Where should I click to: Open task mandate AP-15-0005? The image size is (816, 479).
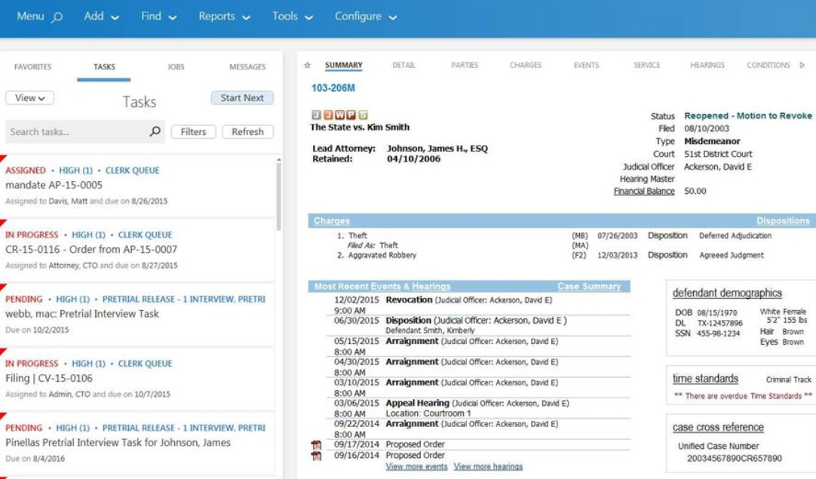click(137, 186)
